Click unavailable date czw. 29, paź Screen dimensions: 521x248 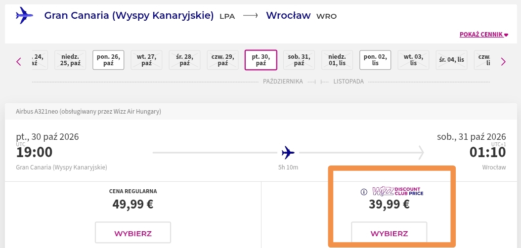pyautogui.click(x=222, y=60)
